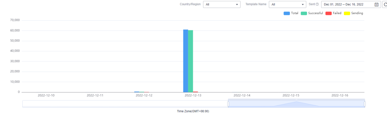The width and height of the screenshot is (387, 114).
Task: Click the blue Total legend swatch
Action: [x=287, y=13]
